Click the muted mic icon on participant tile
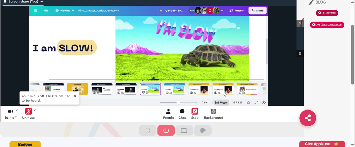The image size is (355, 147). pyautogui.click(x=300, y=23)
